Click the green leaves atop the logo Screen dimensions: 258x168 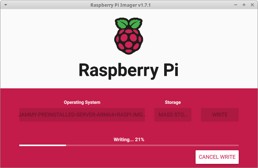pos(129,24)
